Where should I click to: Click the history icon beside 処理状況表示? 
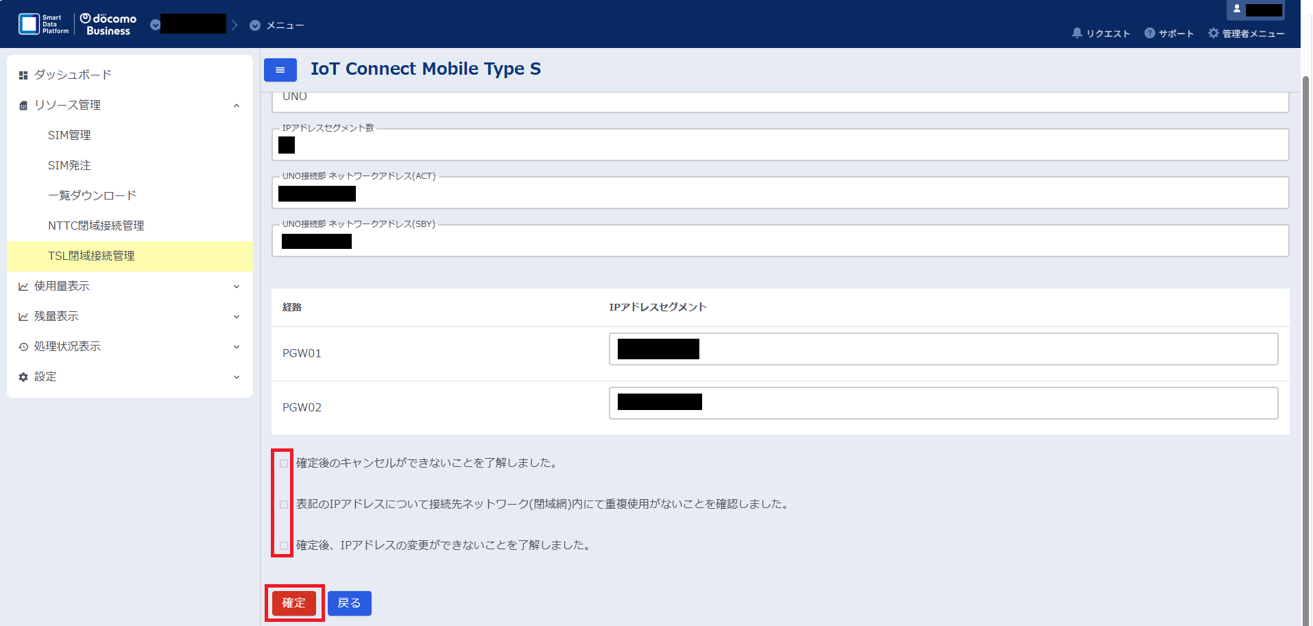pos(23,347)
